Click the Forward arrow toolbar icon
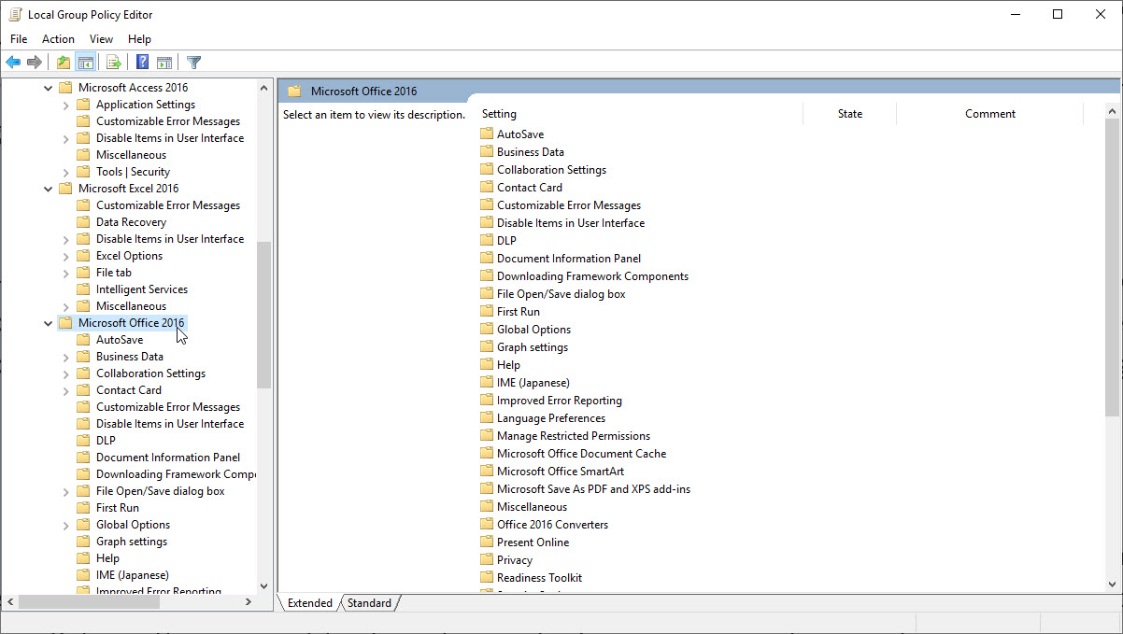 click(x=35, y=63)
